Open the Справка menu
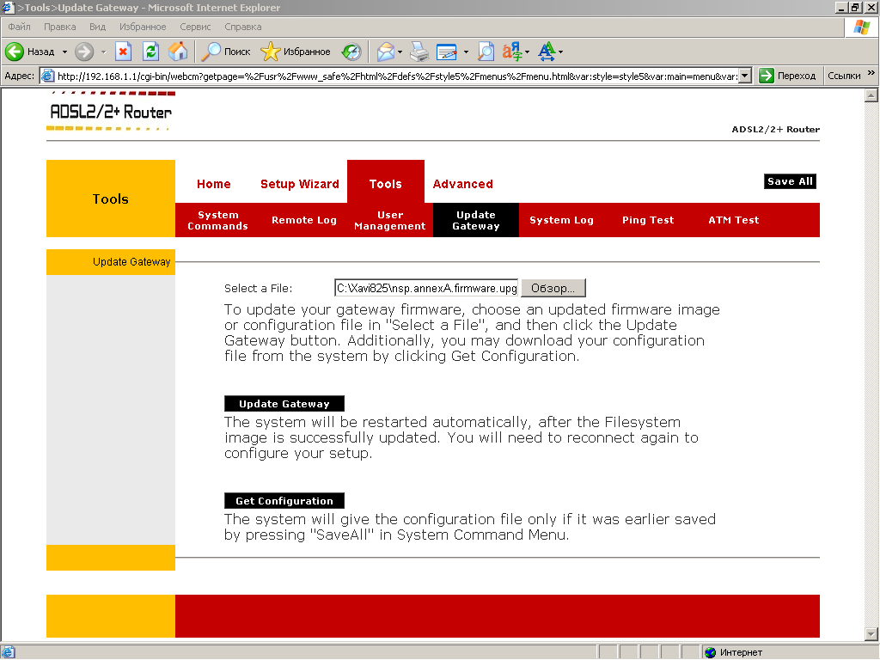This screenshot has height=660, width=880. (x=243, y=27)
